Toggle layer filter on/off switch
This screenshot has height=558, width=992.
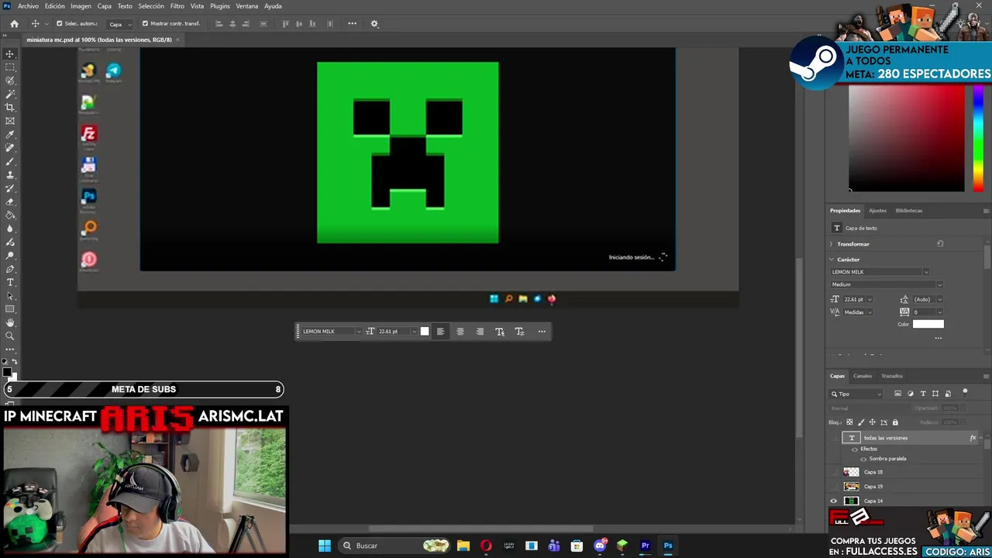[965, 391]
